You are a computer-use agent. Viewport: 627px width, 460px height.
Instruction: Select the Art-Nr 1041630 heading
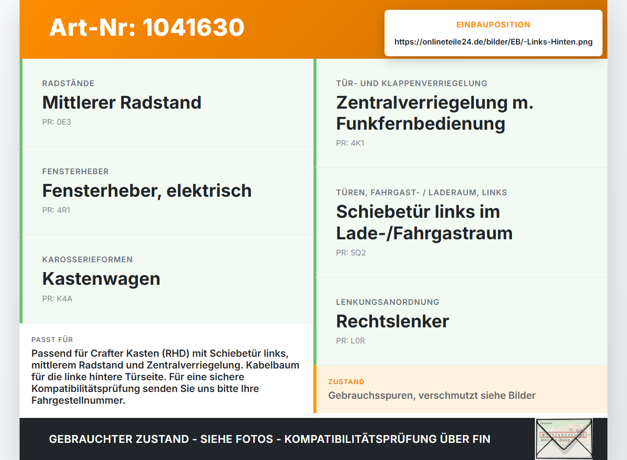[147, 27]
